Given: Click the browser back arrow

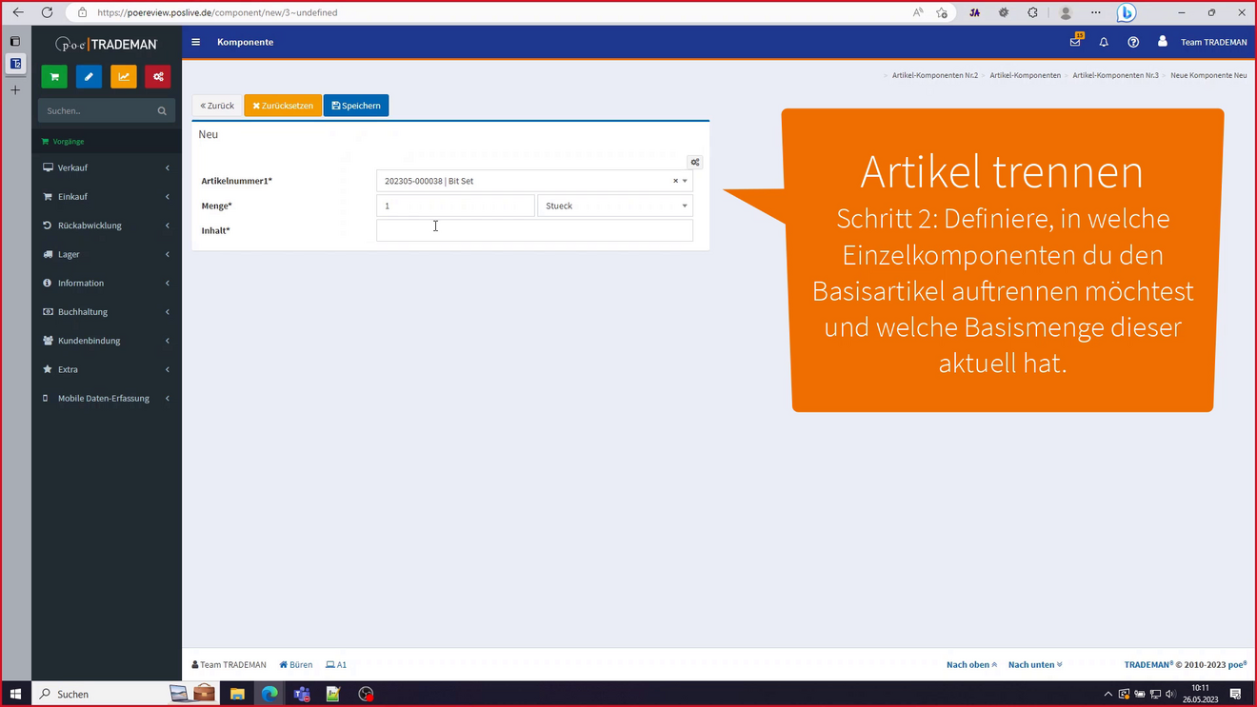Looking at the screenshot, I should [18, 12].
